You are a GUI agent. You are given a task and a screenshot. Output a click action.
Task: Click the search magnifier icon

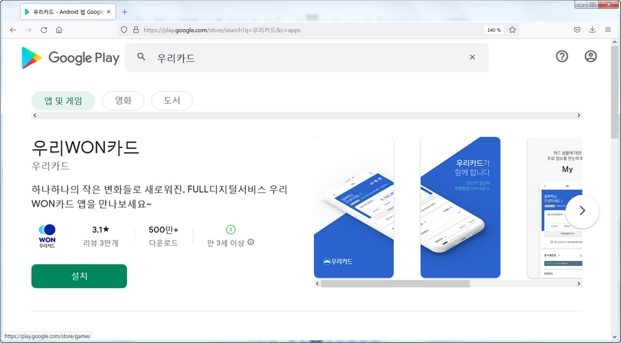[x=141, y=57]
